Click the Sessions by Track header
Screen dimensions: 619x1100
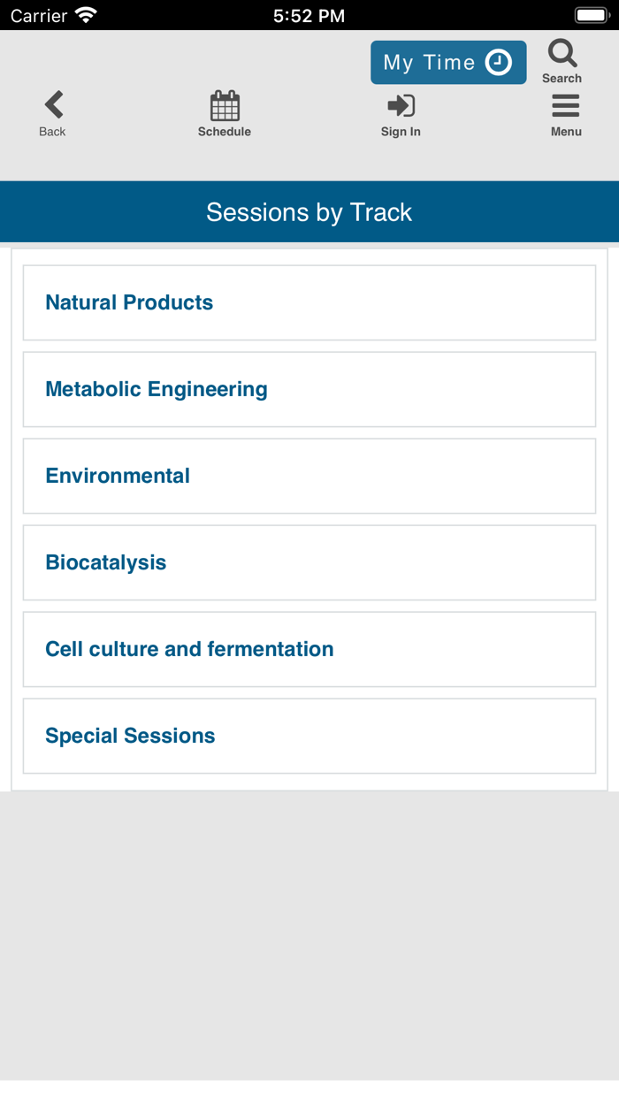[x=309, y=212]
